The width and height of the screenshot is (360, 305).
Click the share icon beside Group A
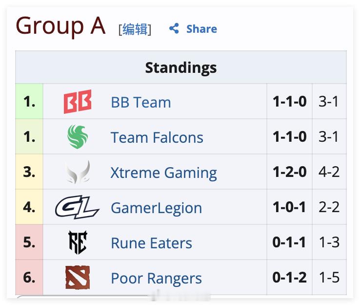[174, 28]
